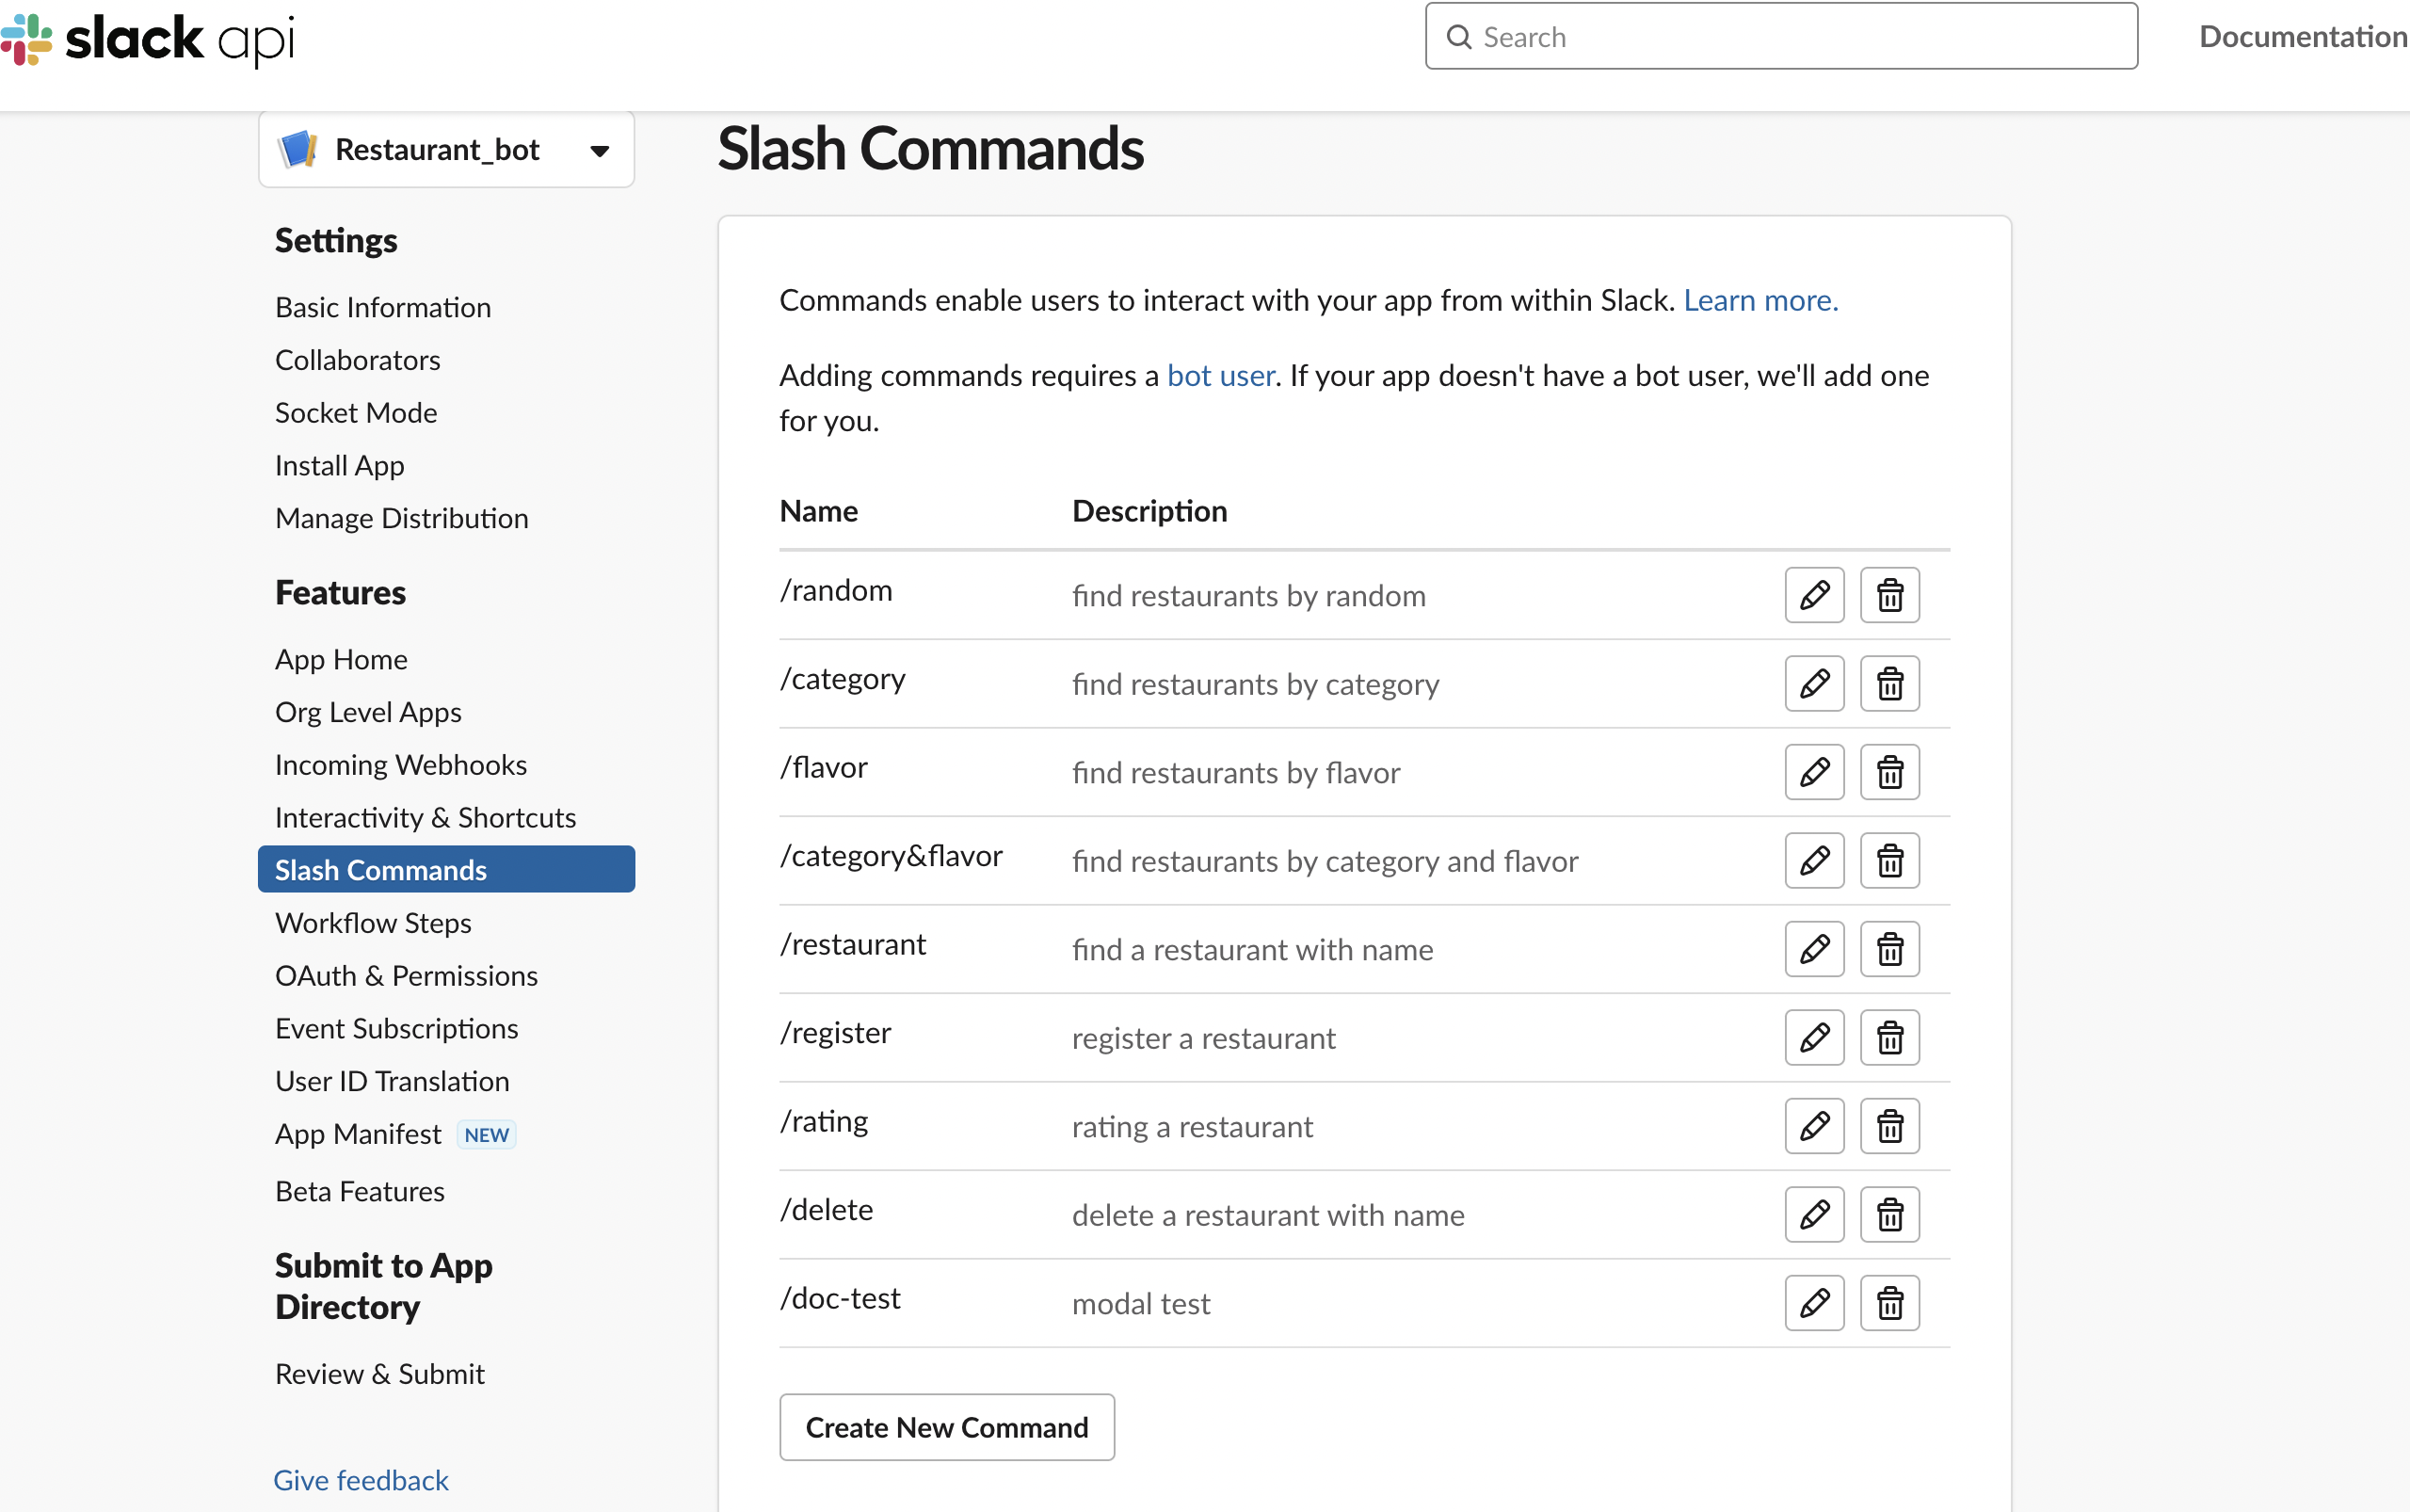Viewport: 2410px width, 1512px height.
Task: Edit the /random command with pencil icon
Action: coord(1814,595)
